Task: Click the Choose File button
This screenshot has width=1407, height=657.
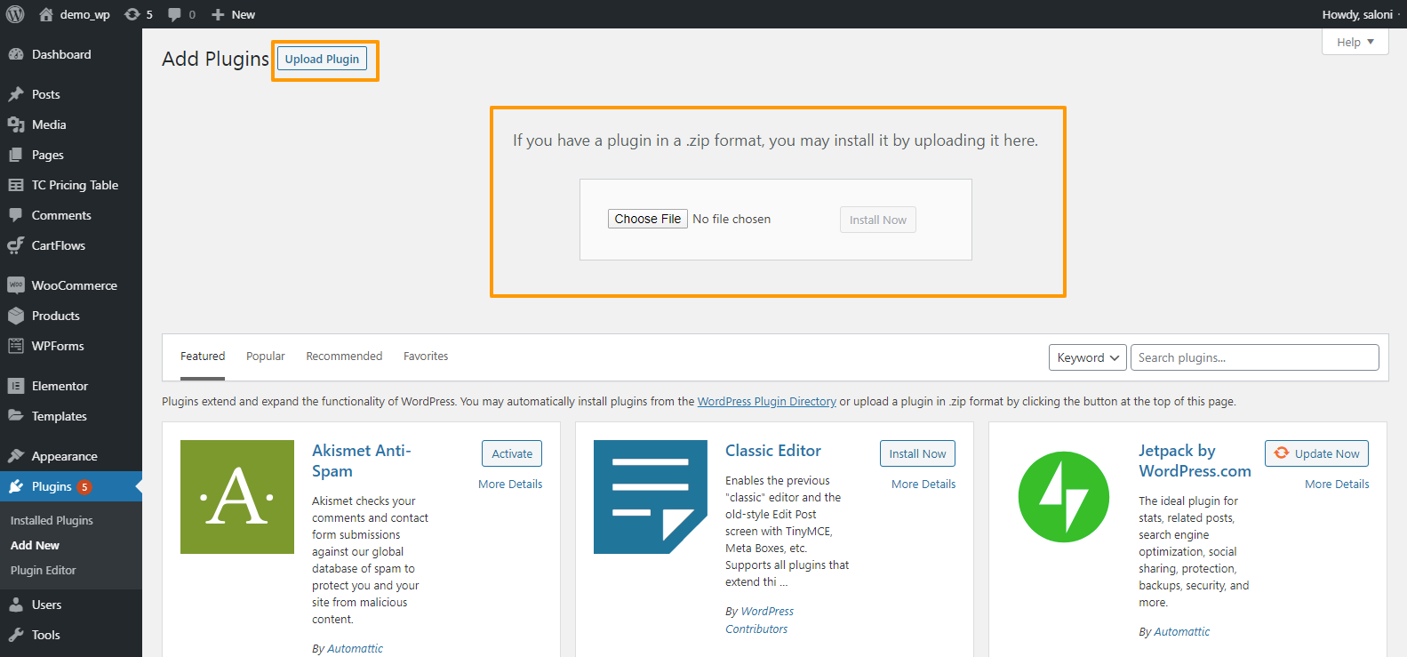Action: point(648,219)
